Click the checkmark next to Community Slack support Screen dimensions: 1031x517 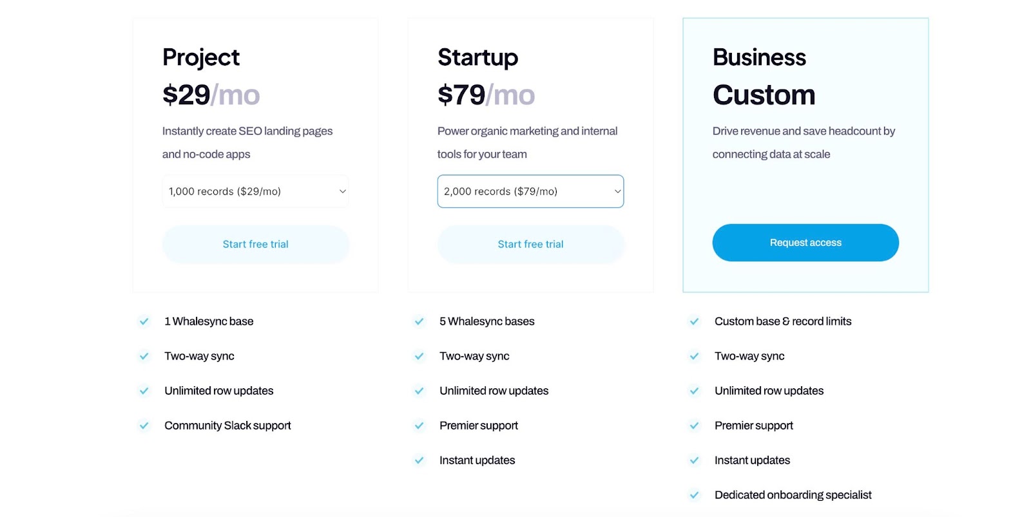(144, 426)
